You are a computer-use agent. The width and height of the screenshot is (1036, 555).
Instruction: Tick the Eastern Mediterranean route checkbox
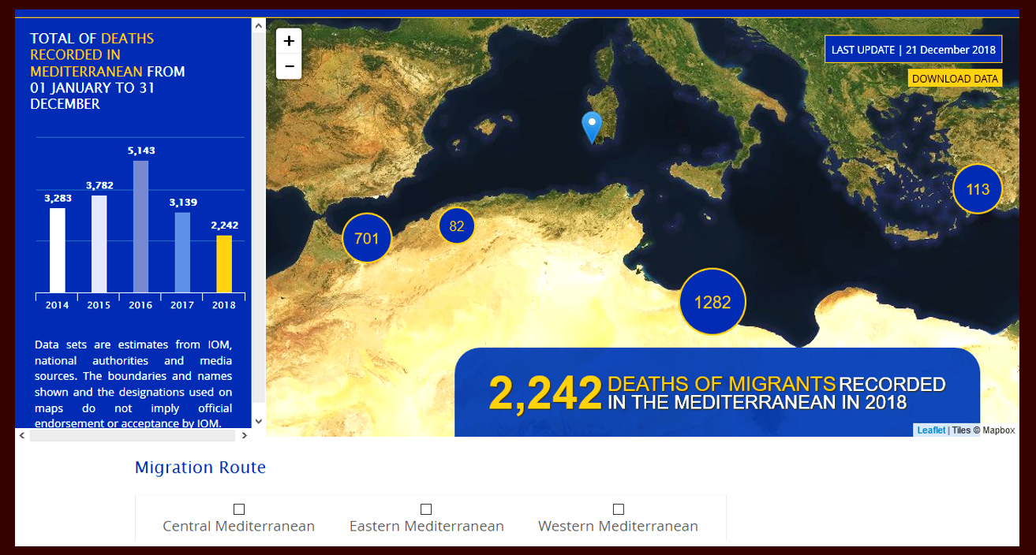click(x=426, y=509)
